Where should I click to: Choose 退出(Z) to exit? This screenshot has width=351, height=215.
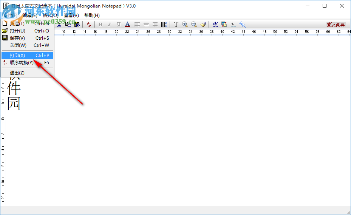(27, 73)
